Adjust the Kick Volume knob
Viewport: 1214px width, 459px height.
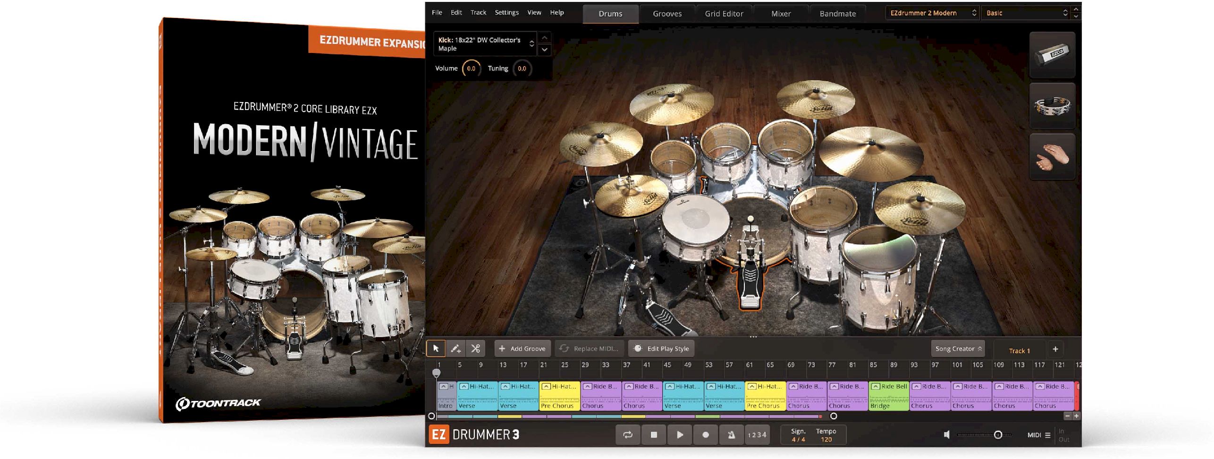471,68
